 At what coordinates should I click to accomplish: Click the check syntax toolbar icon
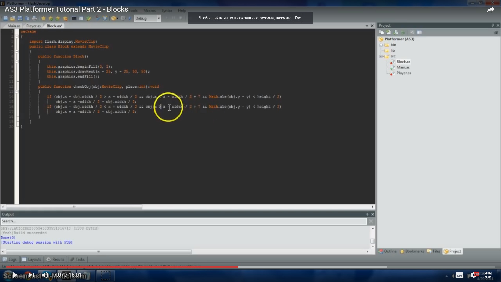pyautogui.click(x=98, y=18)
